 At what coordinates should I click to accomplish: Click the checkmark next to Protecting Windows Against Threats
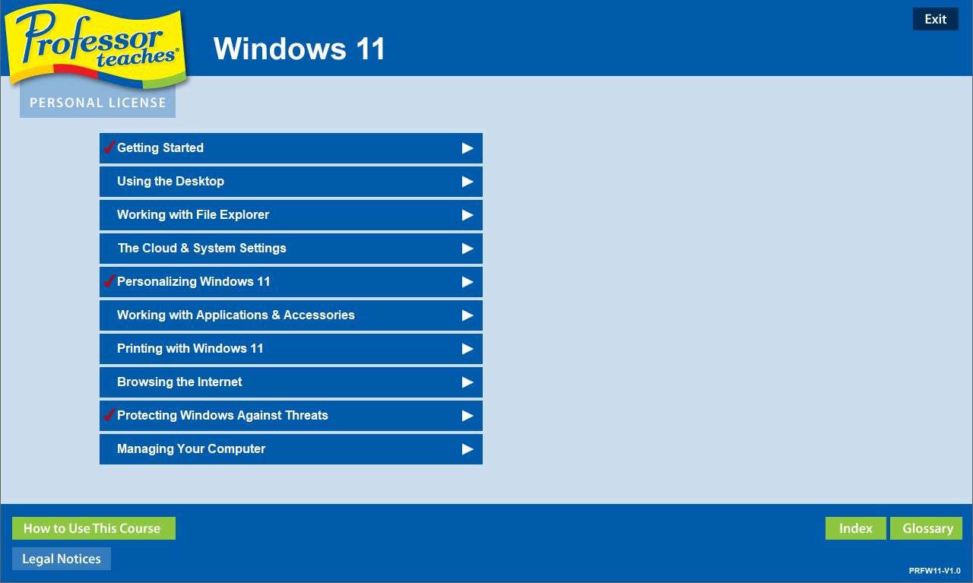109,415
